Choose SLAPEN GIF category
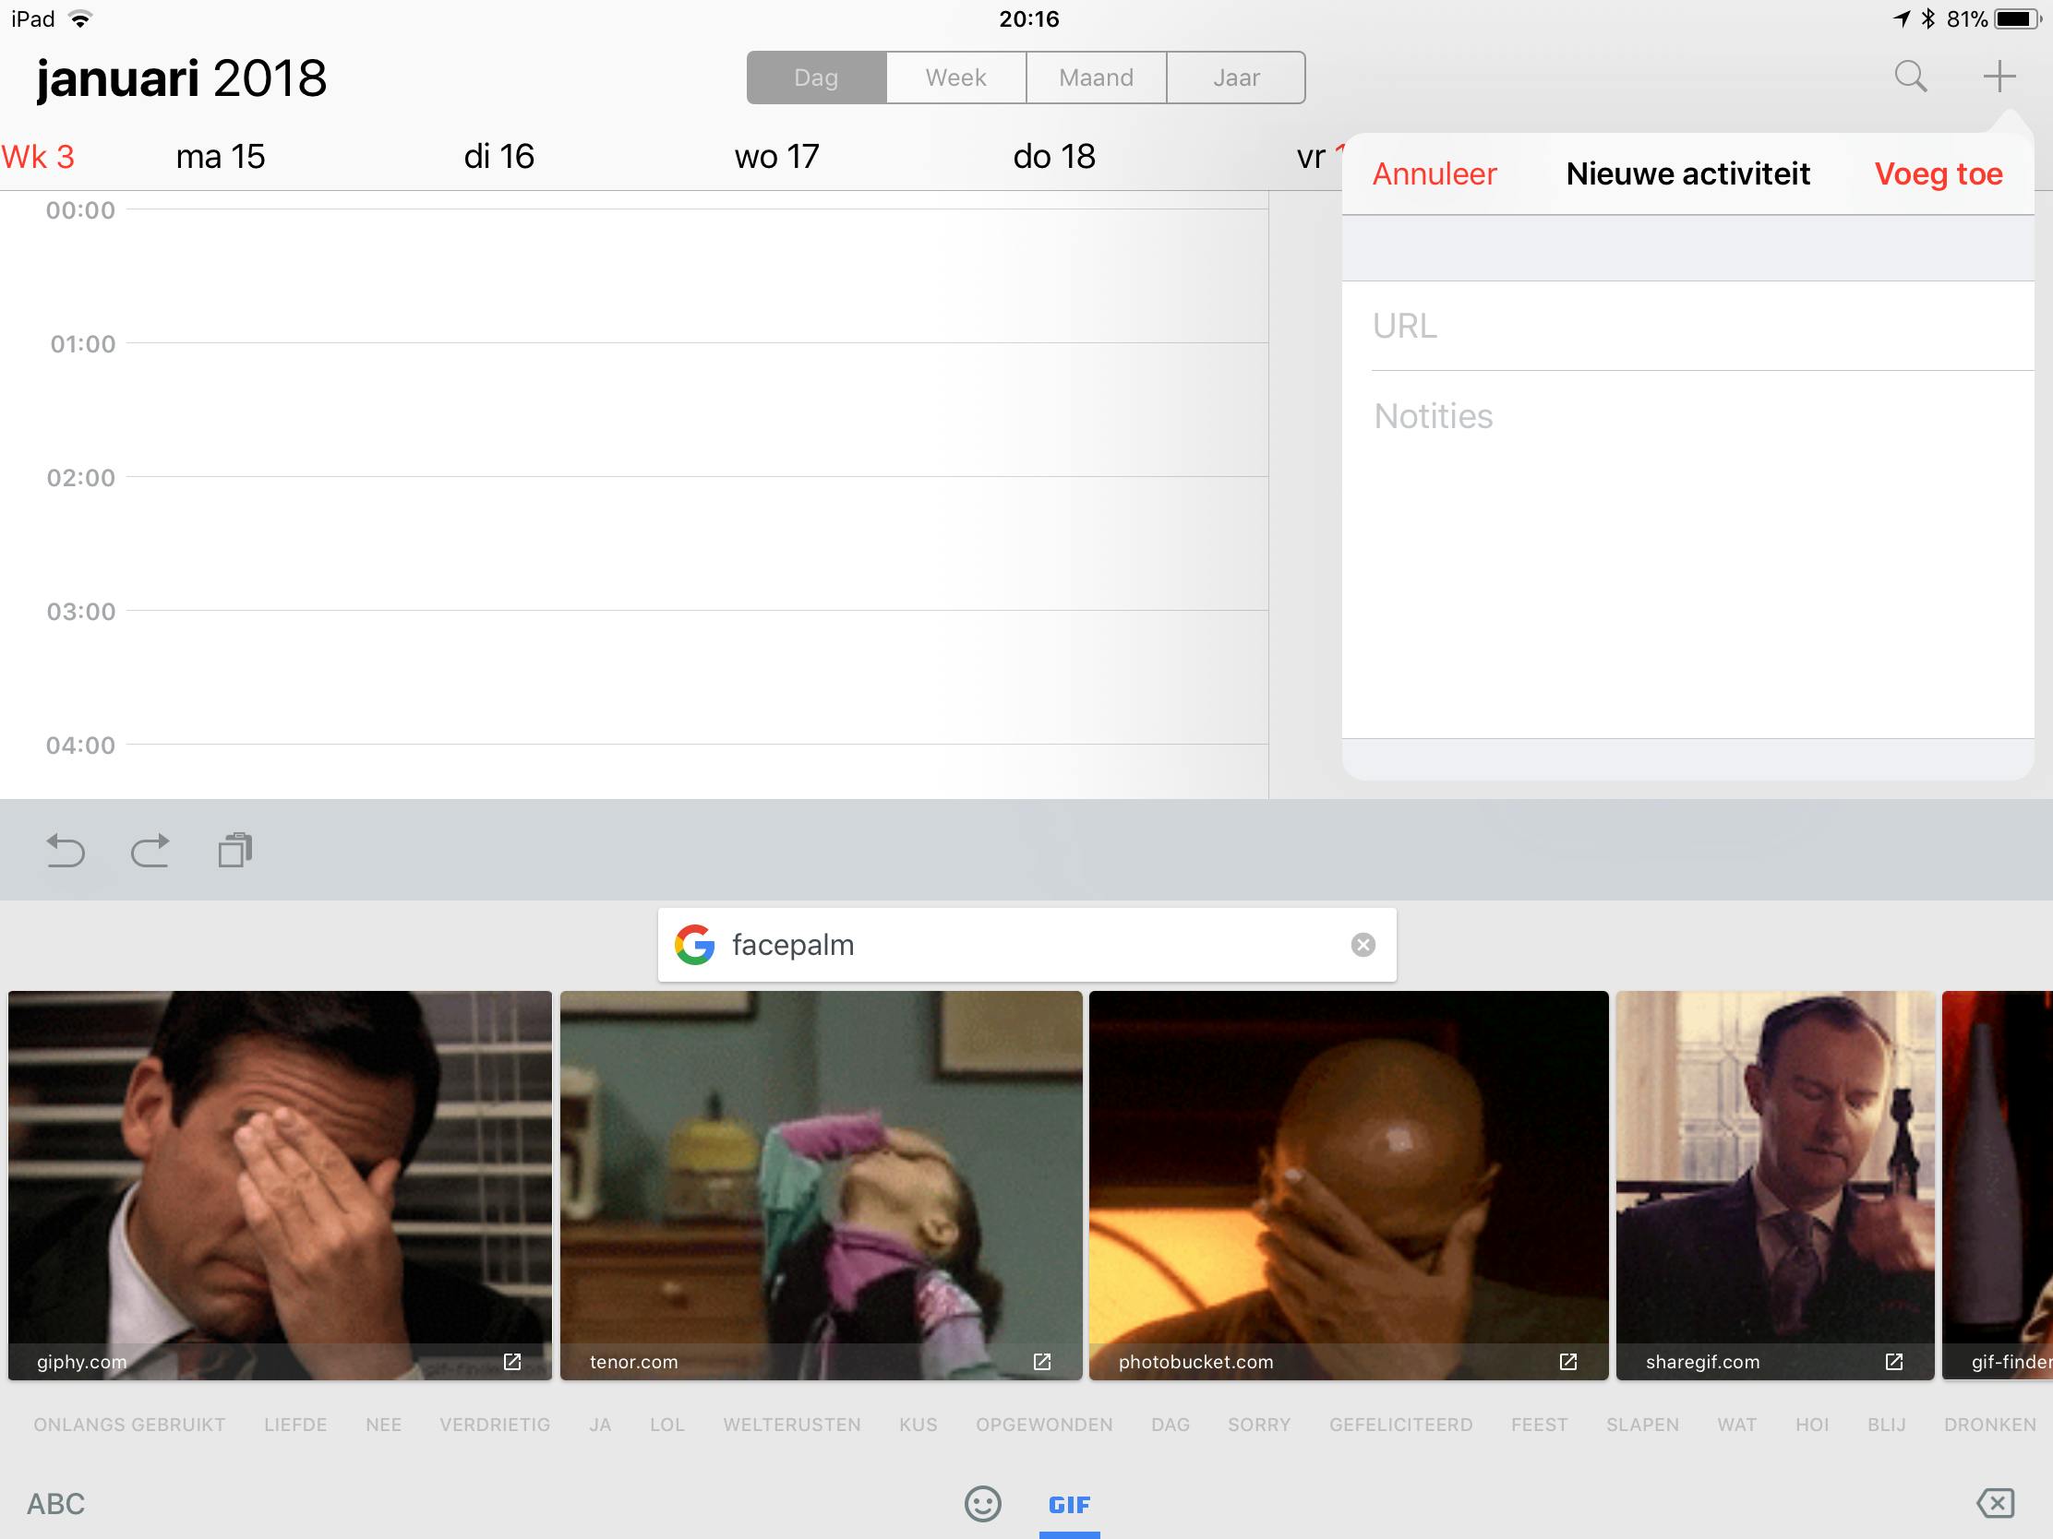Screen dimensions: 2053x1539 (x=1643, y=1424)
